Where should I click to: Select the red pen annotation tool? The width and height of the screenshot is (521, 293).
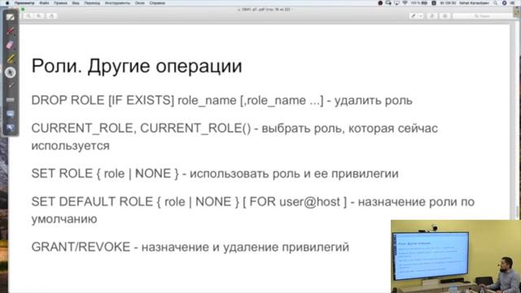[11, 31]
